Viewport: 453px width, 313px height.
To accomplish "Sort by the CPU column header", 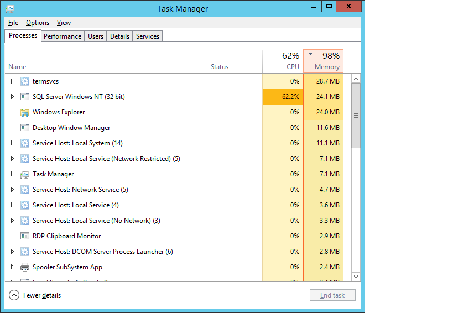I will pyautogui.click(x=283, y=61).
